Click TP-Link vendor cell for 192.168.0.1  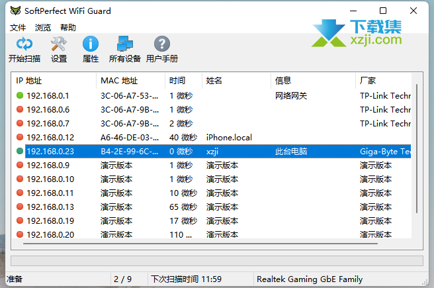coord(385,96)
